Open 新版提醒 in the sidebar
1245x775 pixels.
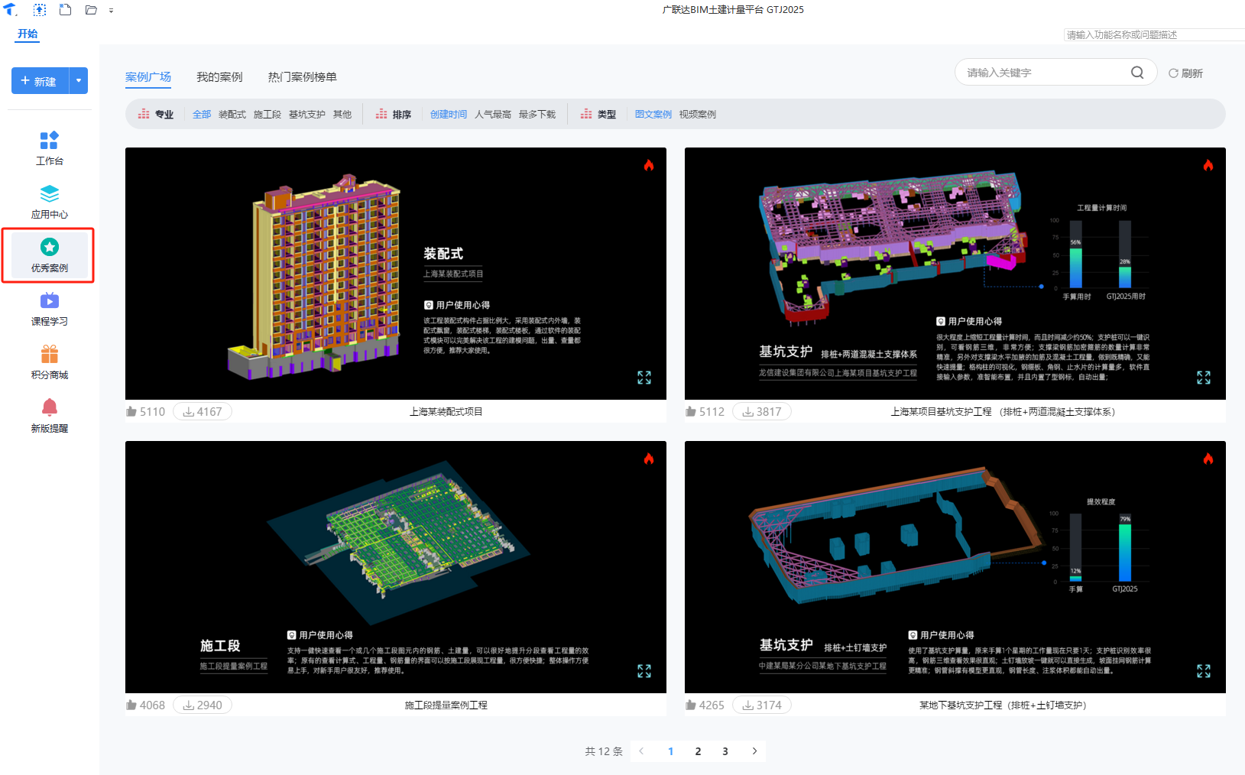[x=50, y=416]
